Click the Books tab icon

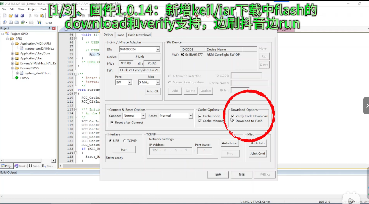[17, 166]
